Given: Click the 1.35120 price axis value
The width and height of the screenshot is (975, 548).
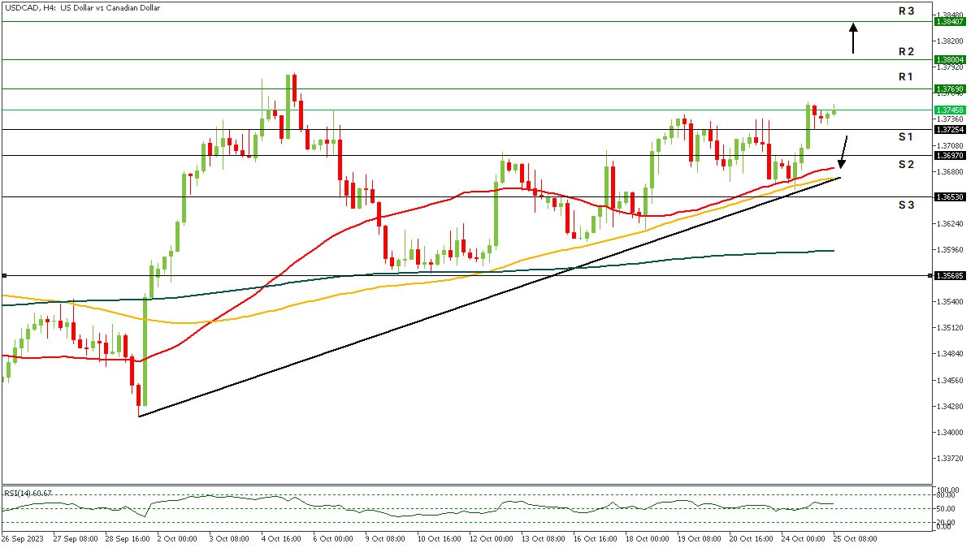Looking at the screenshot, I should [x=949, y=327].
